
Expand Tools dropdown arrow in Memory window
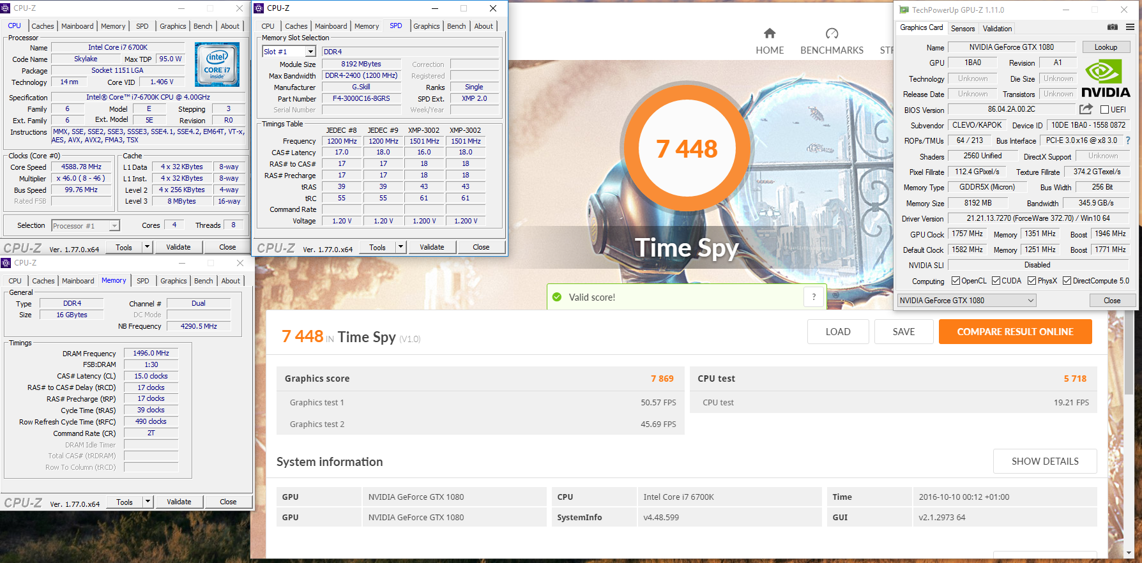coord(148,502)
